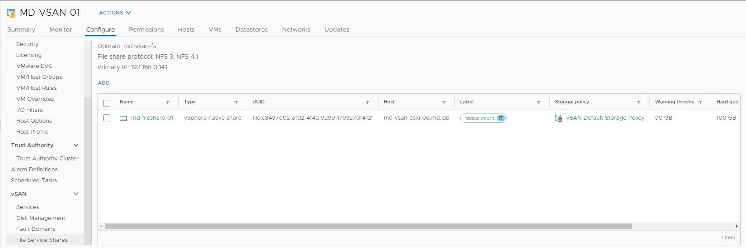Open the vSAN Default Storage Policy link
This screenshot has height=248, width=746.
pos(605,118)
